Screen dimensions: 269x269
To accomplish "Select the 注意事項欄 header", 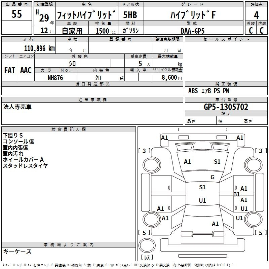I will 92,100.
